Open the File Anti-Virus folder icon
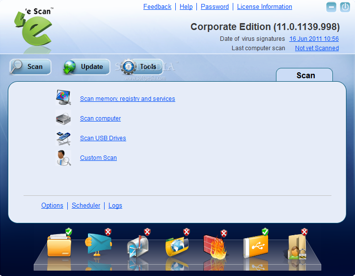Viewport: 355px width, 276px height. (x=59, y=245)
